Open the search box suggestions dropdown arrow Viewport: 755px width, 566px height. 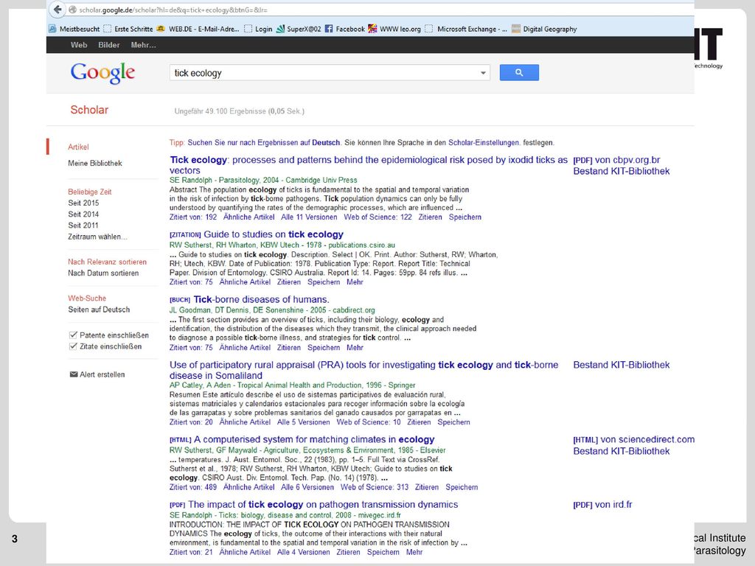[483, 73]
